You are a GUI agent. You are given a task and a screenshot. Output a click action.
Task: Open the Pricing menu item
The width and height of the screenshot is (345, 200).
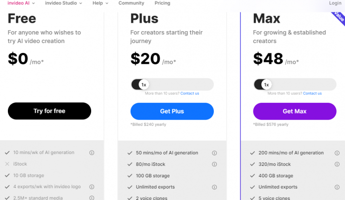(162, 3)
